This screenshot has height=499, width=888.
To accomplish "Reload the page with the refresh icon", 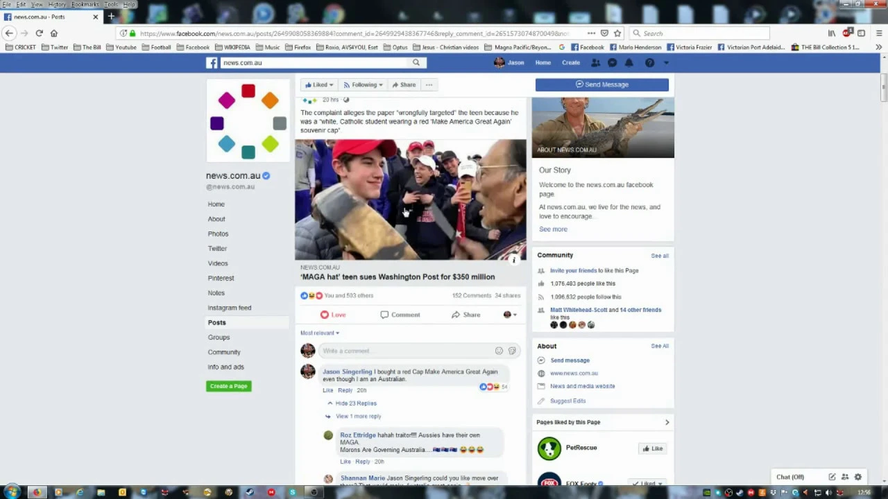I will 40,33.
